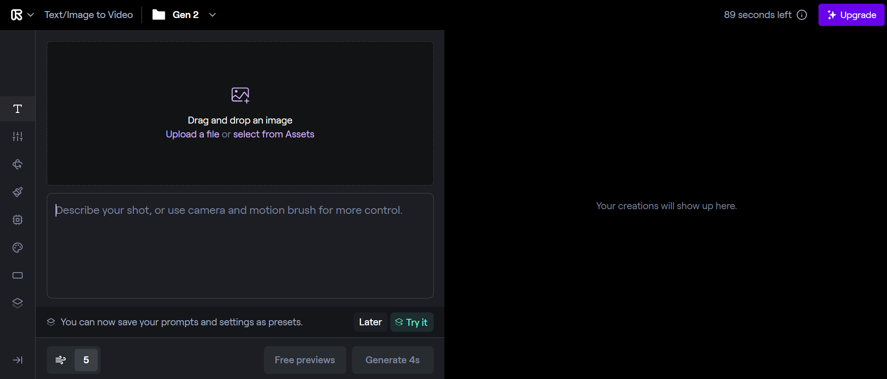Click the Text/Image to Video title

coord(88,15)
